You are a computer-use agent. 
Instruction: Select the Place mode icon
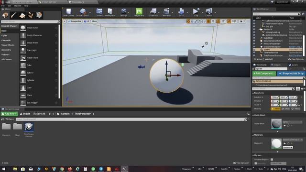[5, 15]
